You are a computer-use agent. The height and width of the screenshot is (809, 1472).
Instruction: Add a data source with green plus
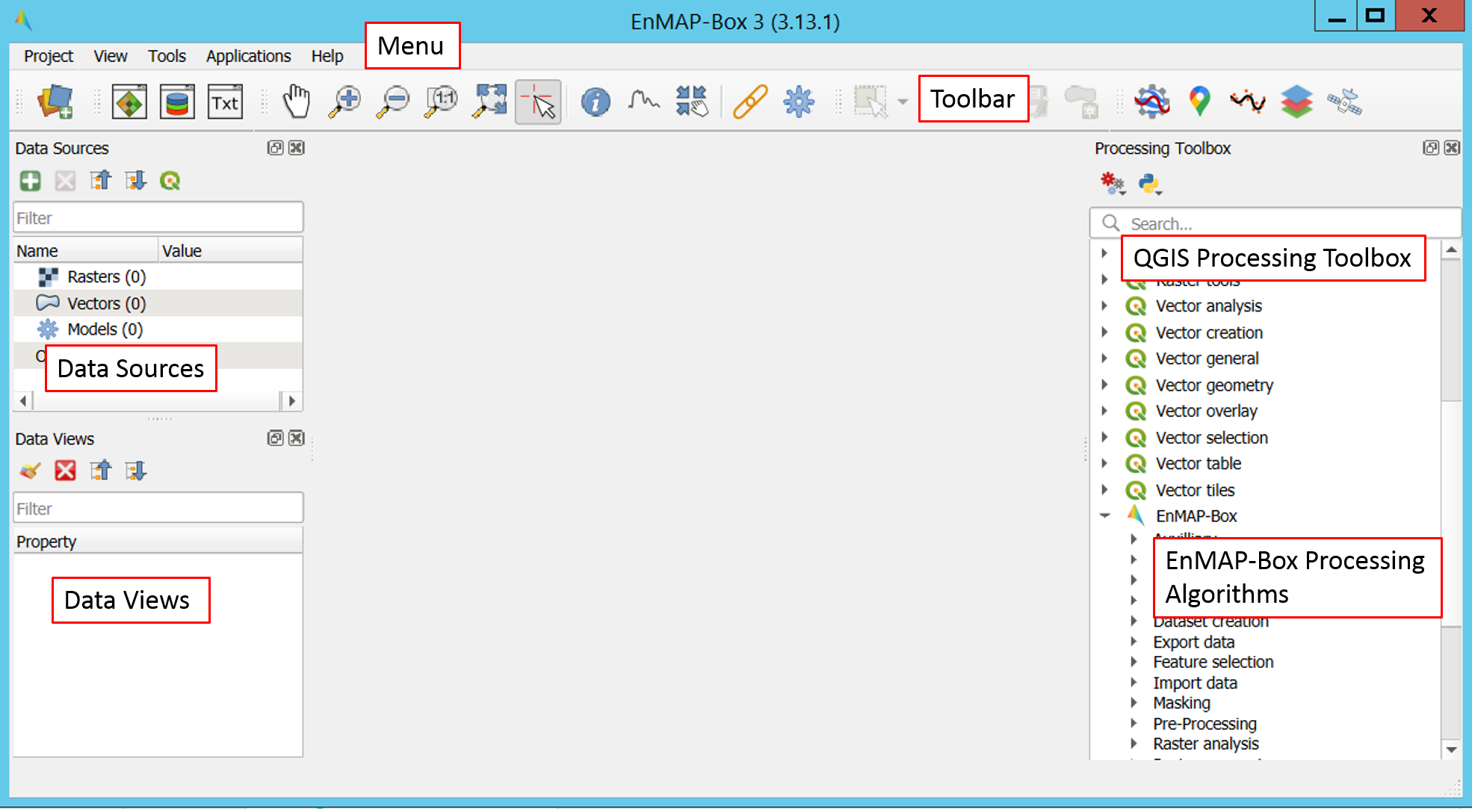[x=31, y=181]
